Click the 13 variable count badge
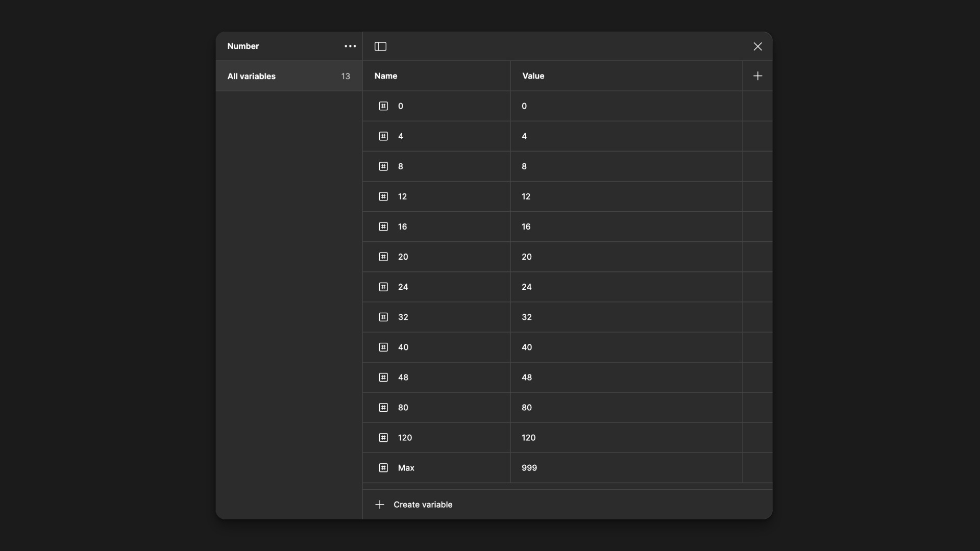Image resolution: width=980 pixels, height=551 pixels. (x=346, y=76)
